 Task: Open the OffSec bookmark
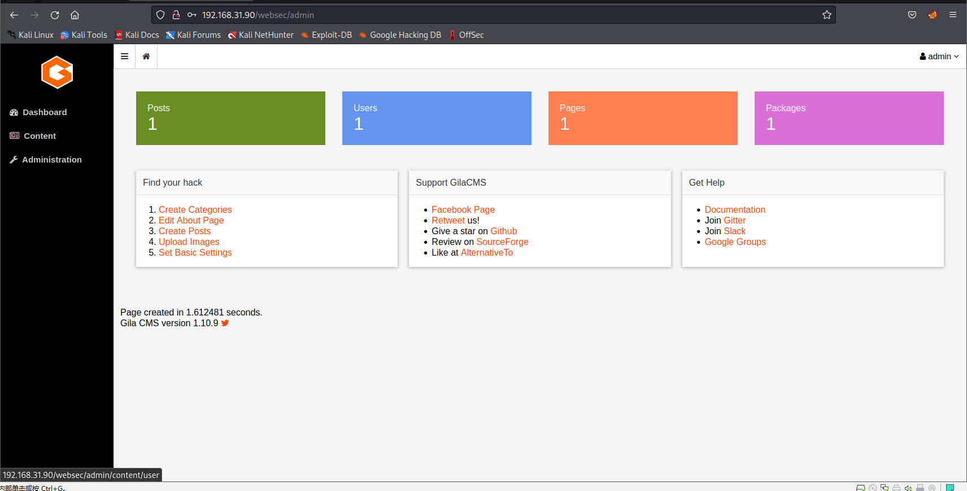pyautogui.click(x=467, y=35)
